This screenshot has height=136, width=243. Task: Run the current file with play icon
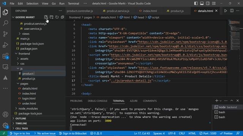(x=226, y=11)
